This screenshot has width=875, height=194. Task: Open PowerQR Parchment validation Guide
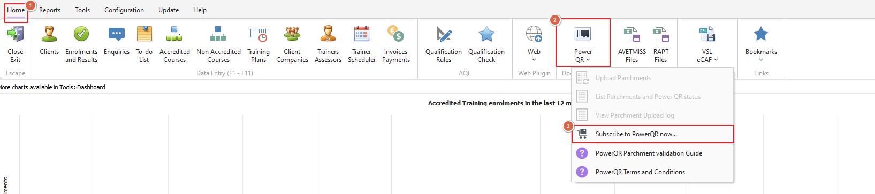[x=653, y=153]
